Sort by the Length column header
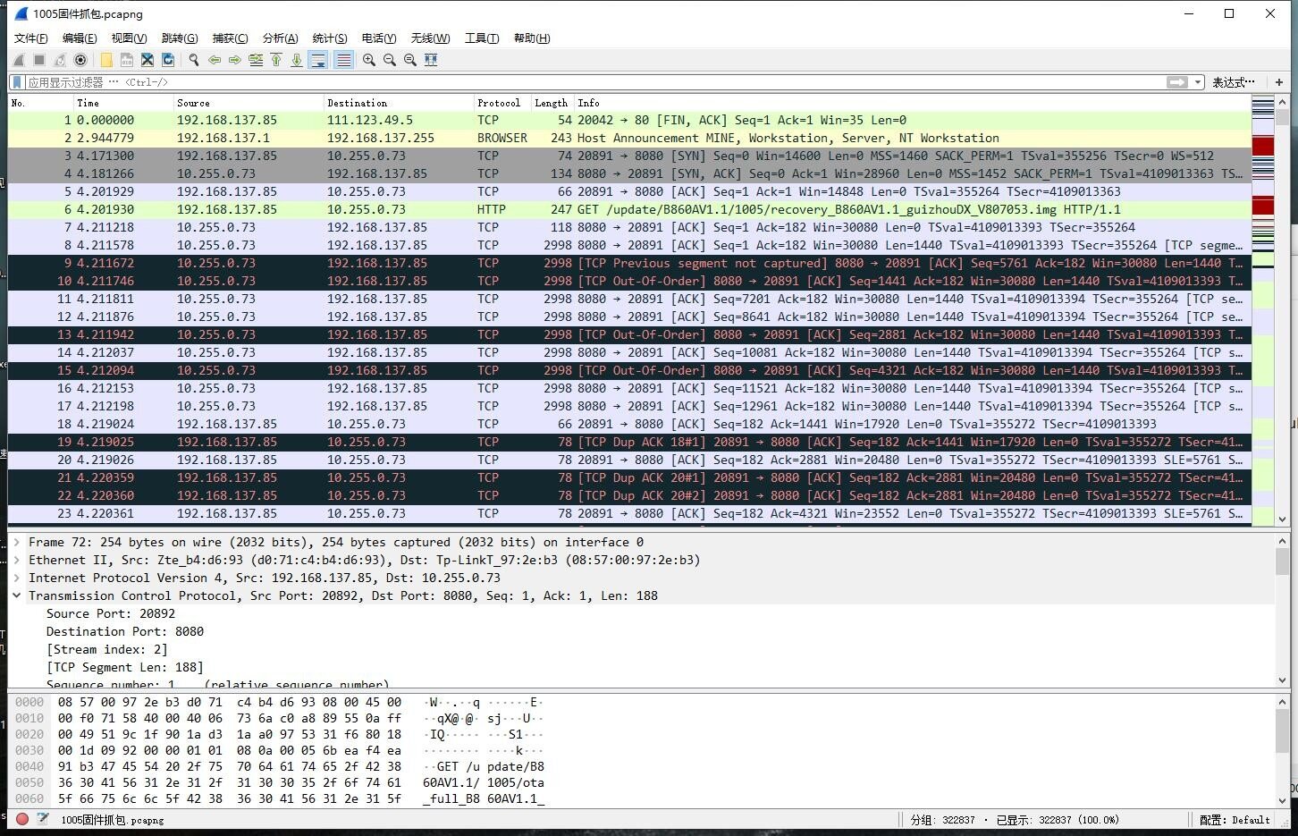Image resolution: width=1298 pixels, height=836 pixels. coord(552,103)
